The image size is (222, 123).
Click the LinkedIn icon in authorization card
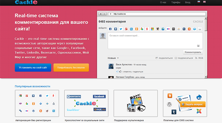click(54, 111)
